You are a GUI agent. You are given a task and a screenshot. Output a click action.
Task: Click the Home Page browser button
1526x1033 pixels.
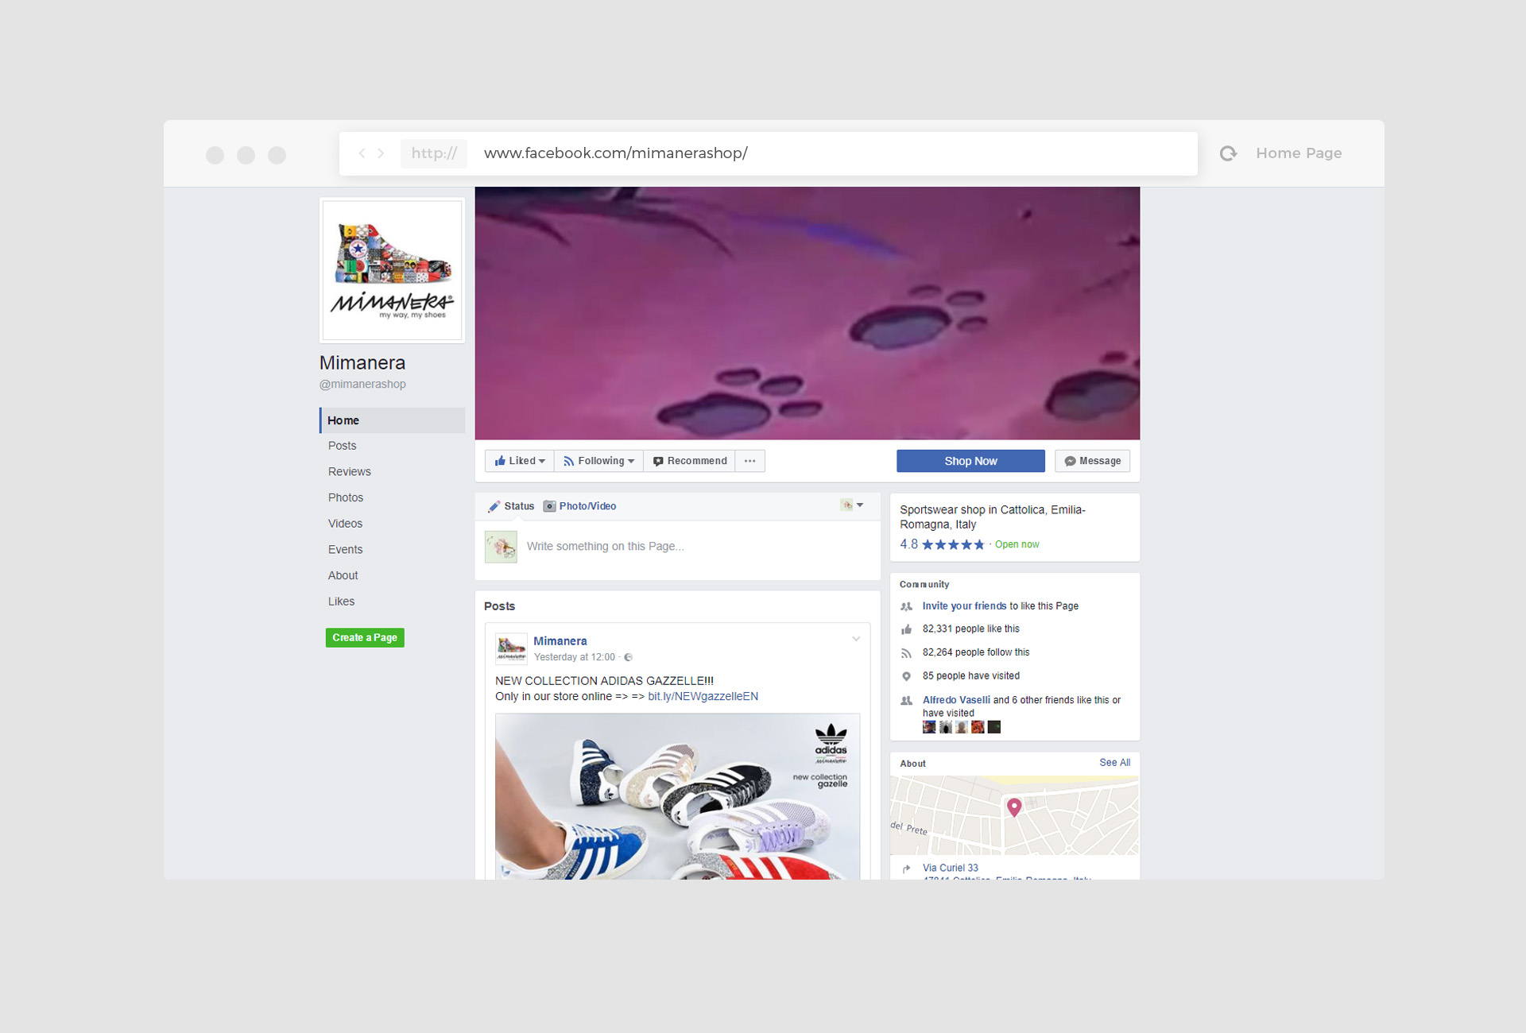tap(1299, 153)
